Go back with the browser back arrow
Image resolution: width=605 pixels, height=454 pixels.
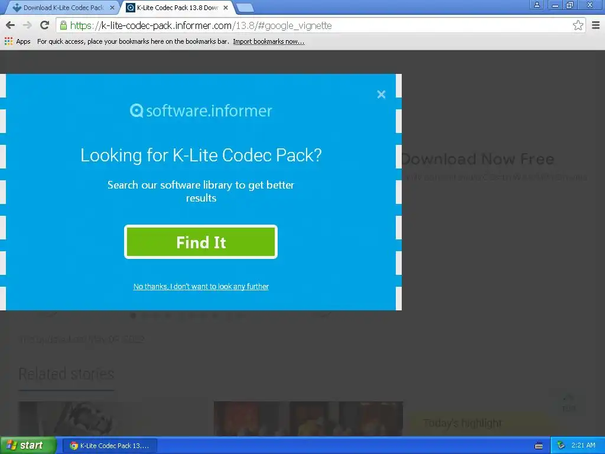click(11, 25)
